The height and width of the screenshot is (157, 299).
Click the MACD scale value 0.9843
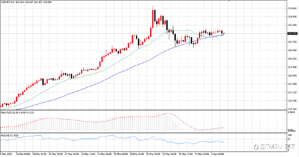coord(291,112)
